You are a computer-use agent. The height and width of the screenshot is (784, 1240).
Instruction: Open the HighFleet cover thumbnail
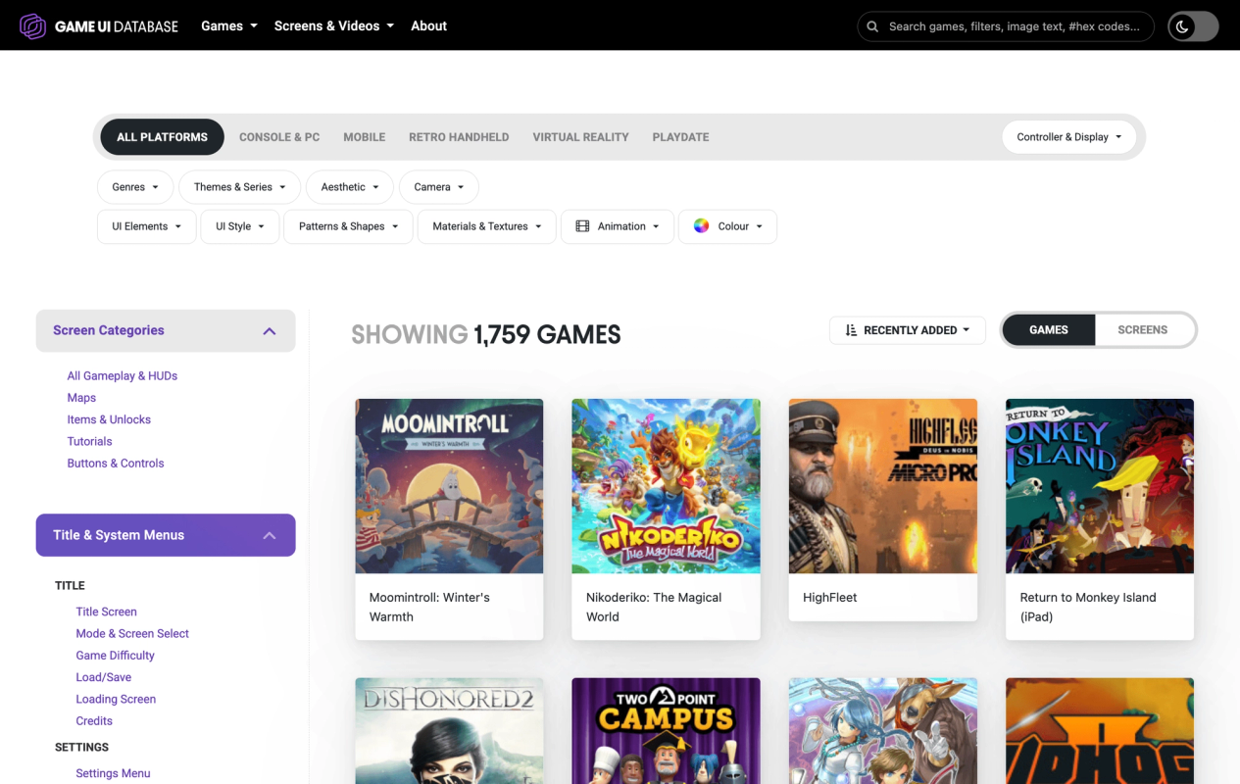pyautogui.click(x=883, y=486)
